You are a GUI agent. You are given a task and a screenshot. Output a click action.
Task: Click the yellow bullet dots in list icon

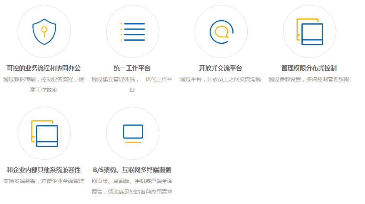point(122,32)
